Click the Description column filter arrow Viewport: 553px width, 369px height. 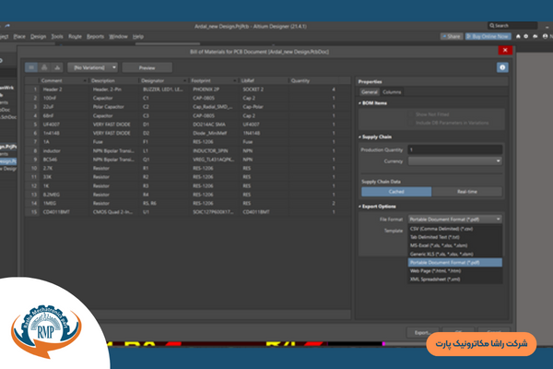[x=135, y=81]
